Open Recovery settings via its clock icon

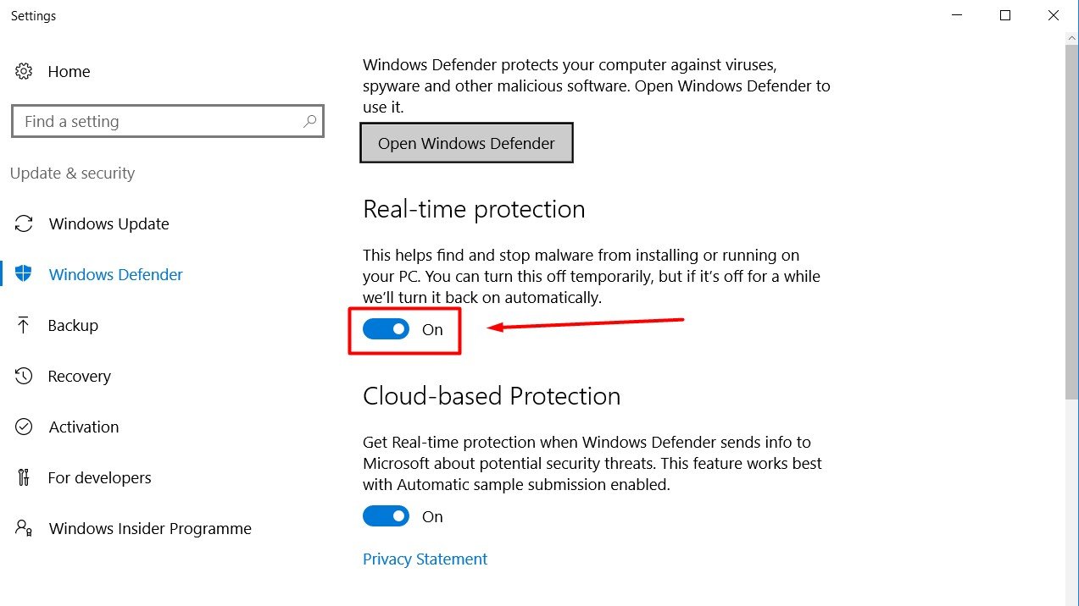[x=23, y=376]
